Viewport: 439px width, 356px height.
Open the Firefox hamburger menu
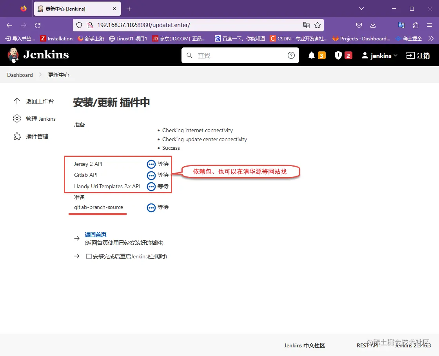click(429, 25)
